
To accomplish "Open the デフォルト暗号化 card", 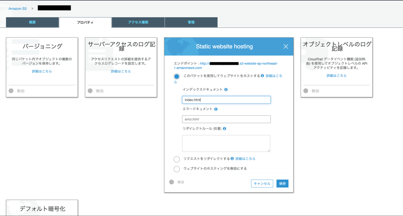I will point(42,208).
